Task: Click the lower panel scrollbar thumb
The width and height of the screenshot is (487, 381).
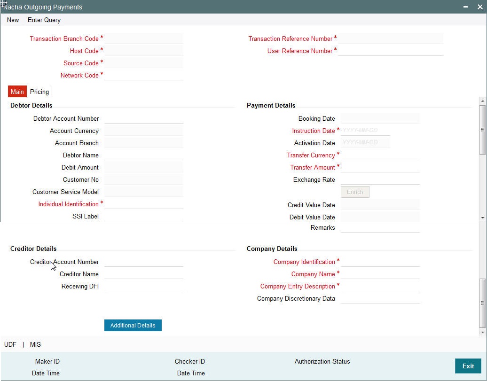Action: [x=482, y=303]
